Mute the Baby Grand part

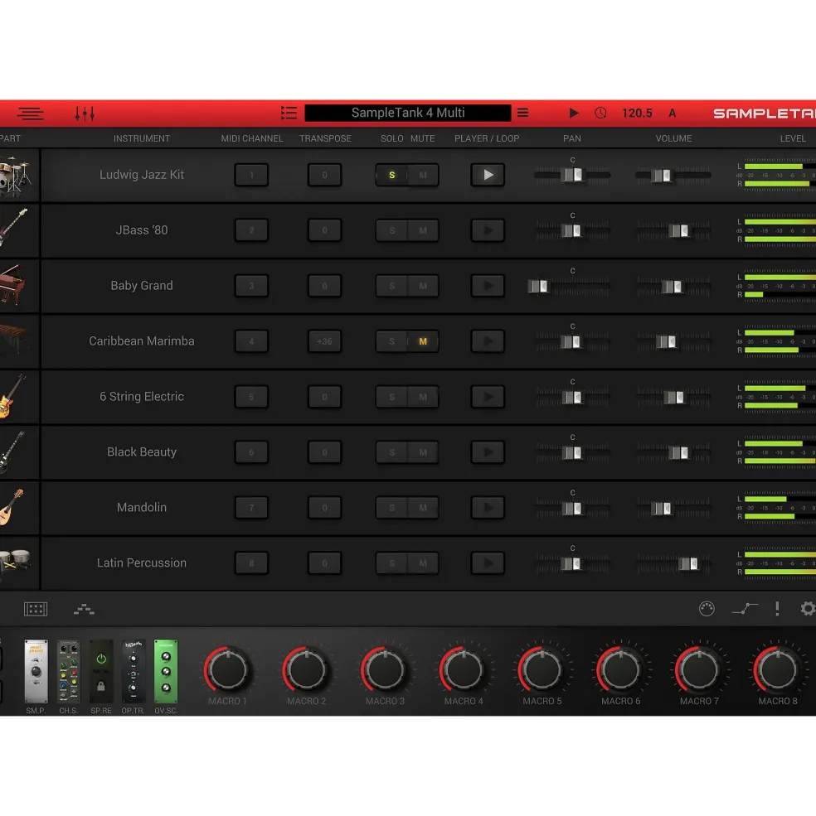click(x=423, y=286)
